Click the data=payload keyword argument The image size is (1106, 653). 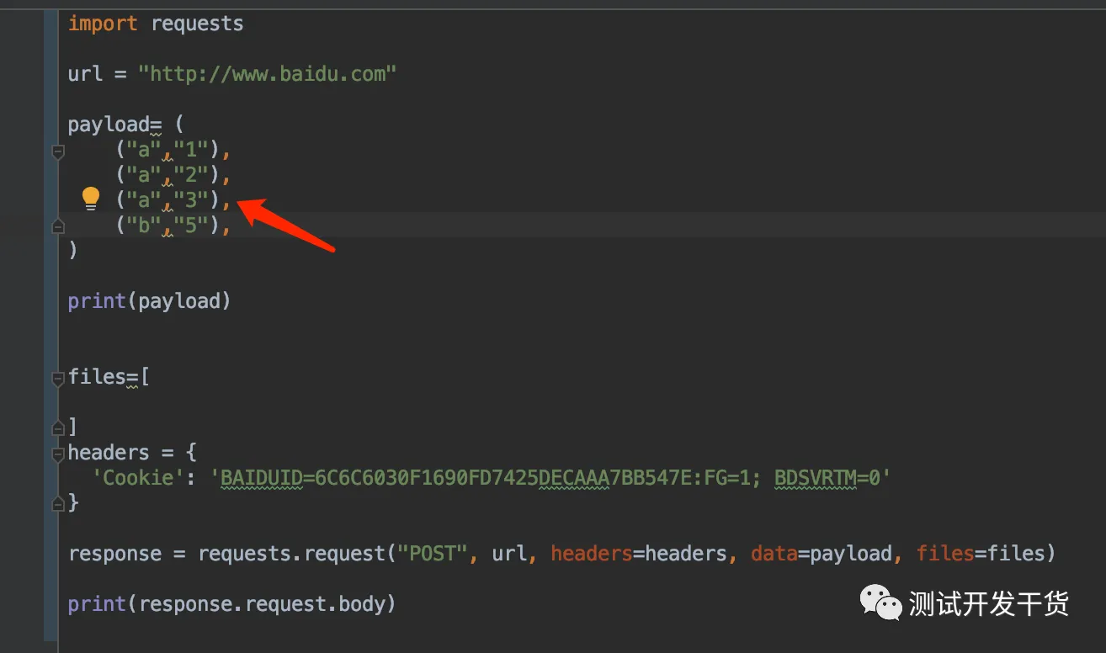(x=821, y=554)
